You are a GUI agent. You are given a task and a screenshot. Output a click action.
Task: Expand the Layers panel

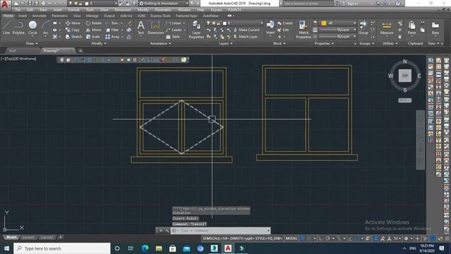[225, 44]
